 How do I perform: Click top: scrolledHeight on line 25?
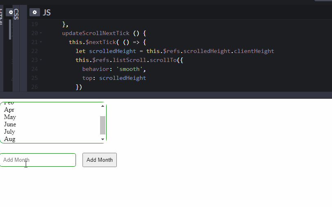(114, 78)
